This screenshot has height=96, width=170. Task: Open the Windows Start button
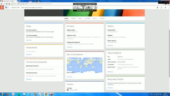(x=2, y=94)
